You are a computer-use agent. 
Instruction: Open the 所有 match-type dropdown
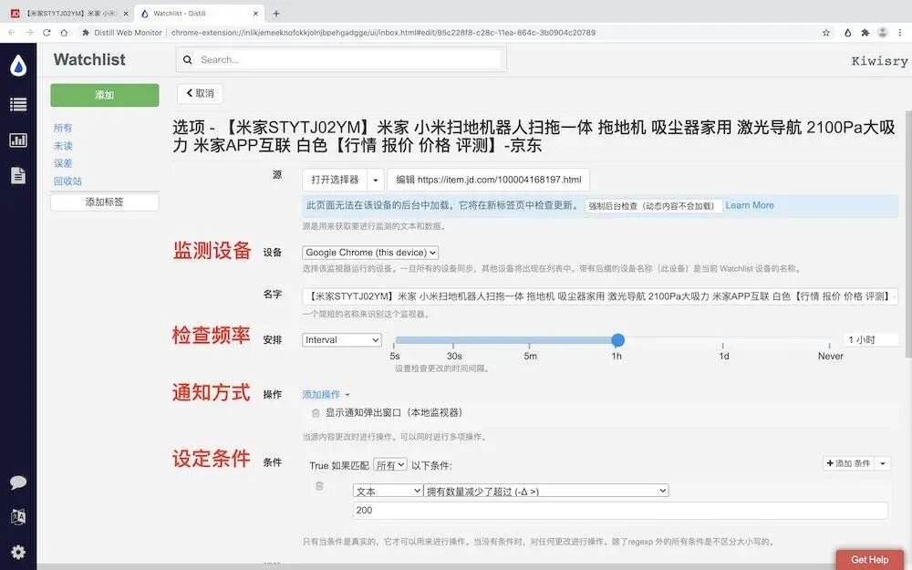(390, 465)
